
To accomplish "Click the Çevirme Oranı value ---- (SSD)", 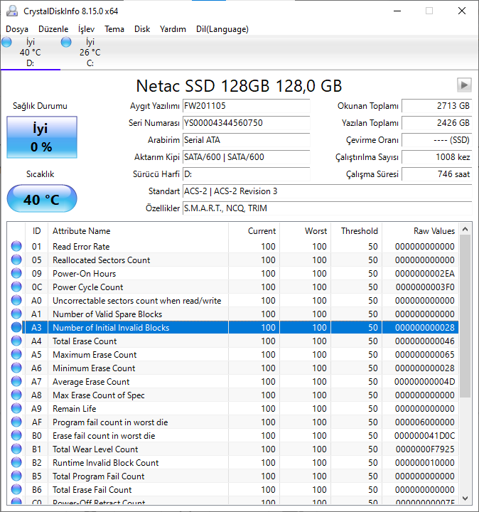I will (437, 140).
